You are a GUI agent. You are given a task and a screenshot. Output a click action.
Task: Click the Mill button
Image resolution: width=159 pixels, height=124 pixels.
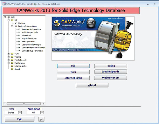(73, 66)
